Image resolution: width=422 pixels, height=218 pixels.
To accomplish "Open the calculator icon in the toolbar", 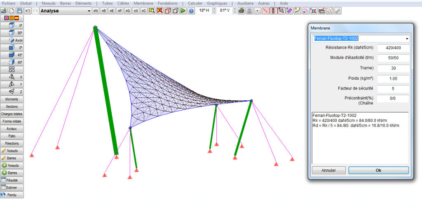I will (x=249, y=11).
